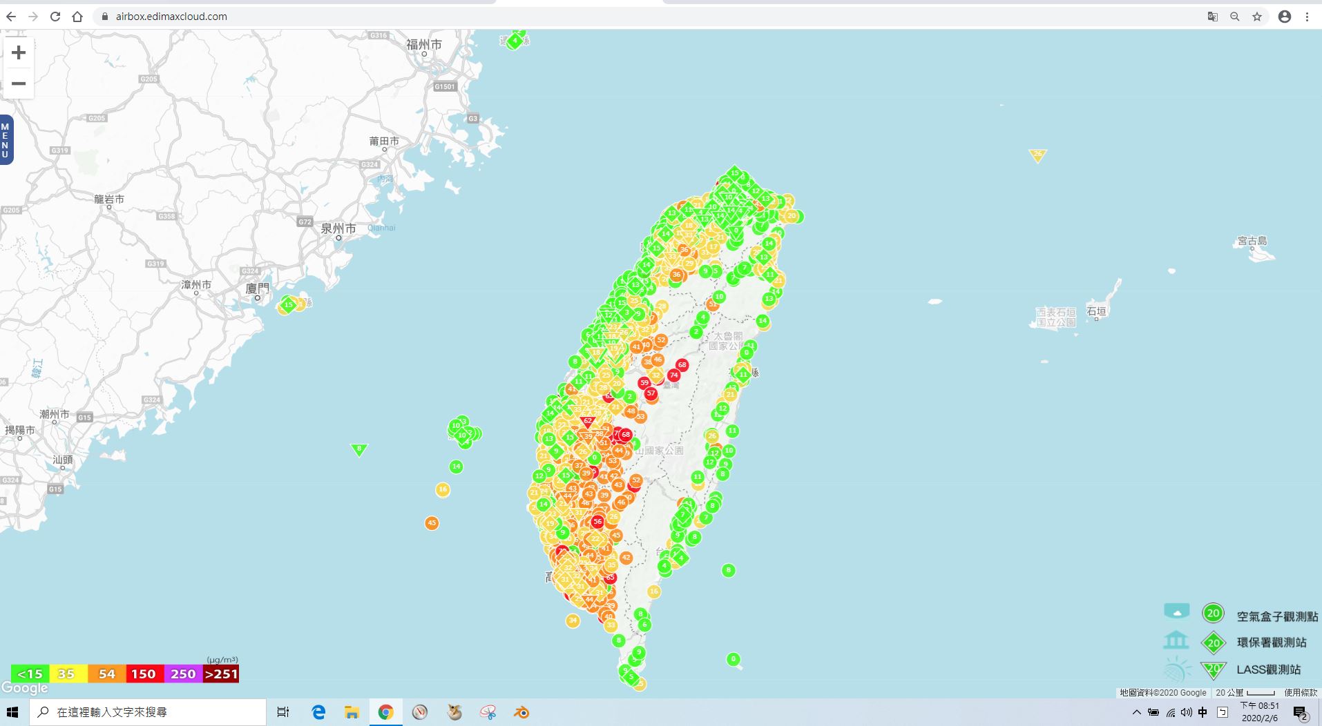This screenshot has height=726, width=1322.
Task: Switch to Chrome in taskbar
Action: pyautogui.click(x=386, y=712)
